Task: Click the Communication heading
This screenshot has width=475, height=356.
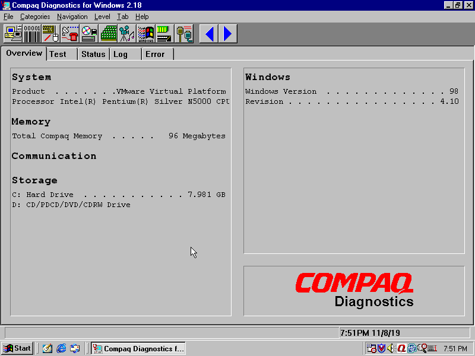Action: click(54, 156)
